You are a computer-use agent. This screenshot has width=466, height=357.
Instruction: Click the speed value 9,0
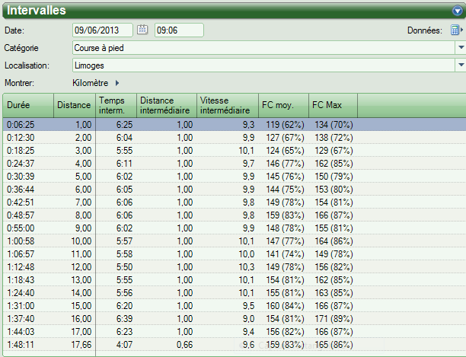pos(248,319)
